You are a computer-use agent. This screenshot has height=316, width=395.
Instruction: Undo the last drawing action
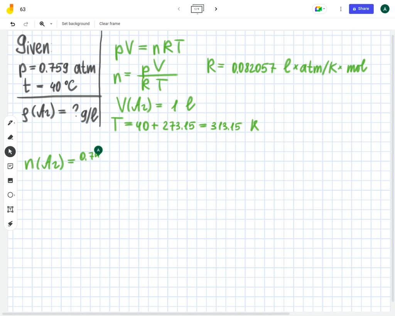[12, 24]
